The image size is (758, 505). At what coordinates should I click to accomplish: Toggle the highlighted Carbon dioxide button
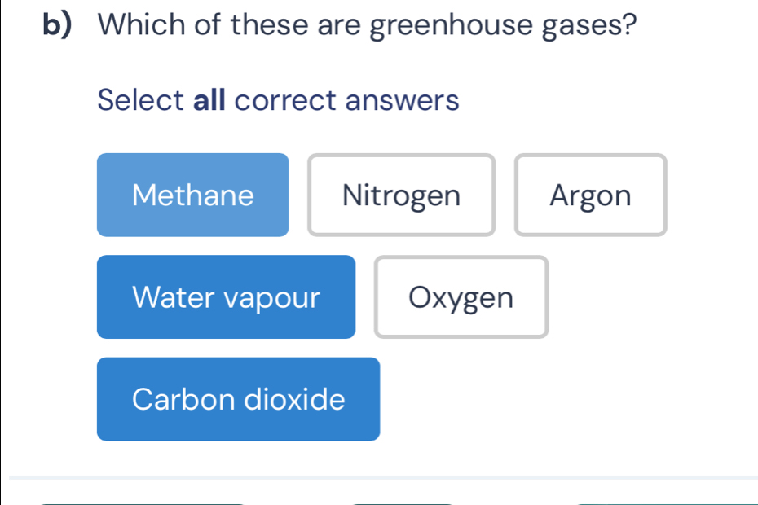(238, 399)
